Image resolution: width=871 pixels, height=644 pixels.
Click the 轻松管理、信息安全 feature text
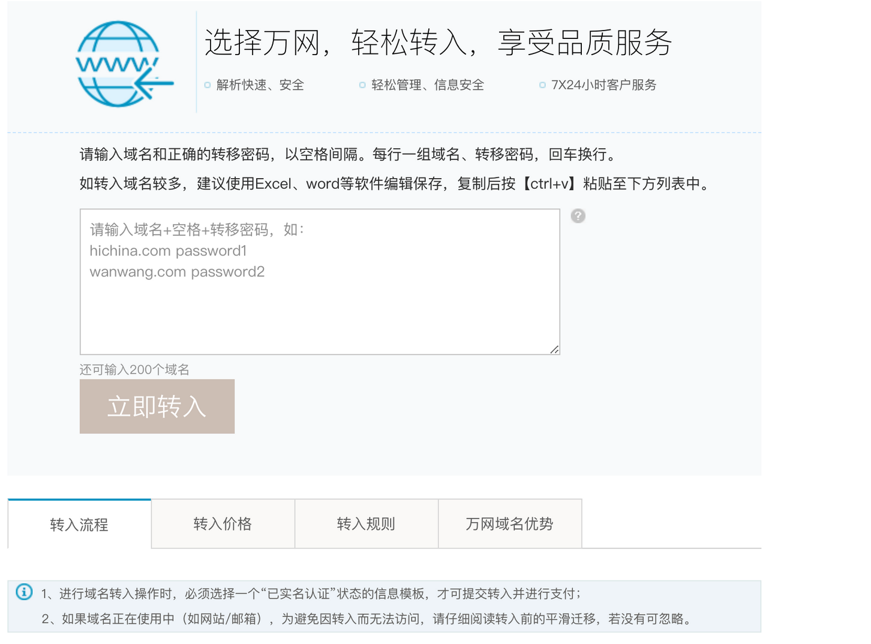427,85
